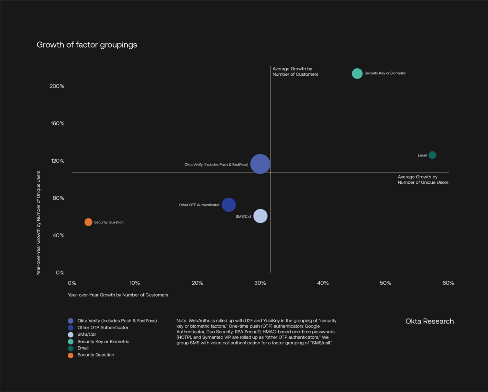Select the Security Key or Biometric data bubble
The width and height of the screenshot is (488, 392).
point(357,73)
